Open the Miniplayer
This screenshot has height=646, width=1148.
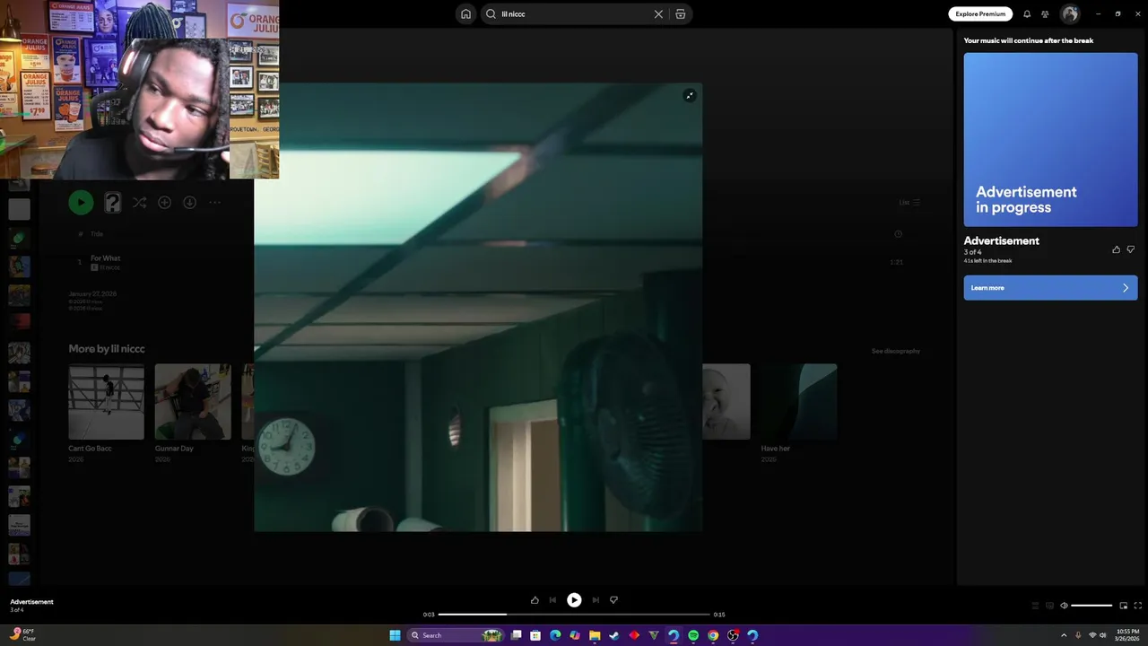point(1123,606)
